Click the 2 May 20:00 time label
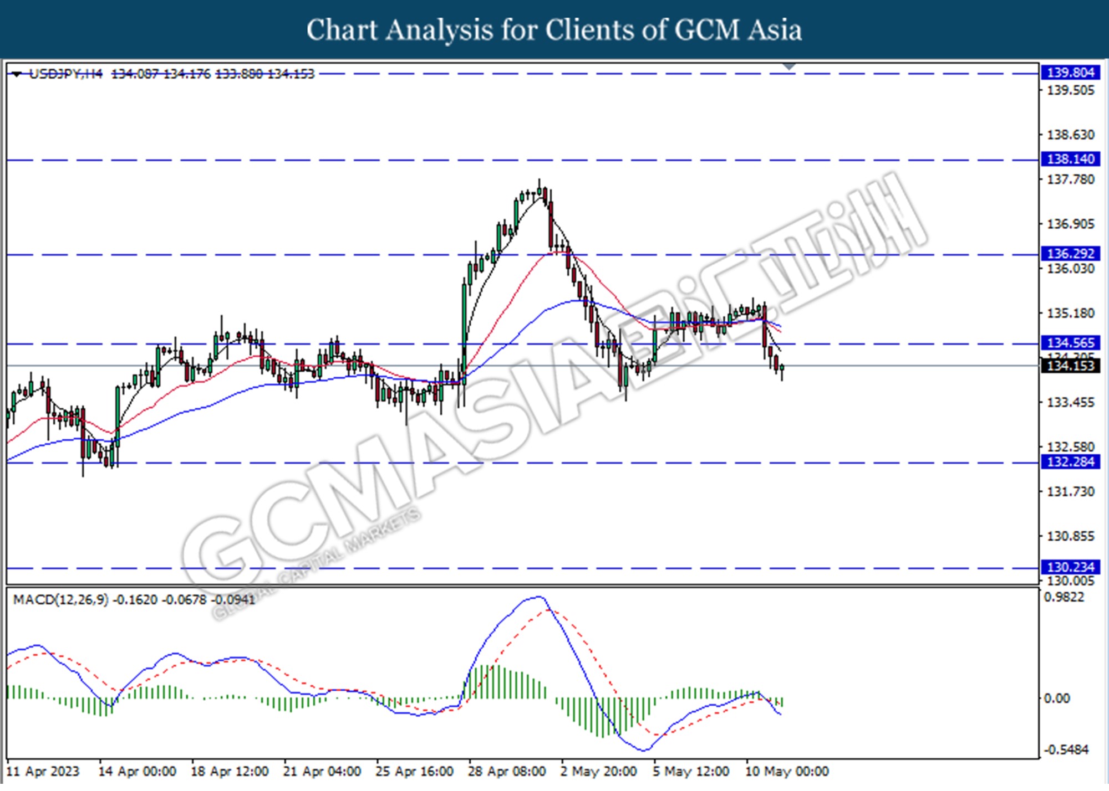This screenshot has height=791, width=1109. 598,772
